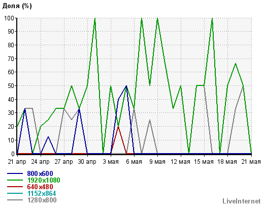Click the 1280x800 legend label
This screenshot has width=264, height=206.
click(x=42, y=200)
